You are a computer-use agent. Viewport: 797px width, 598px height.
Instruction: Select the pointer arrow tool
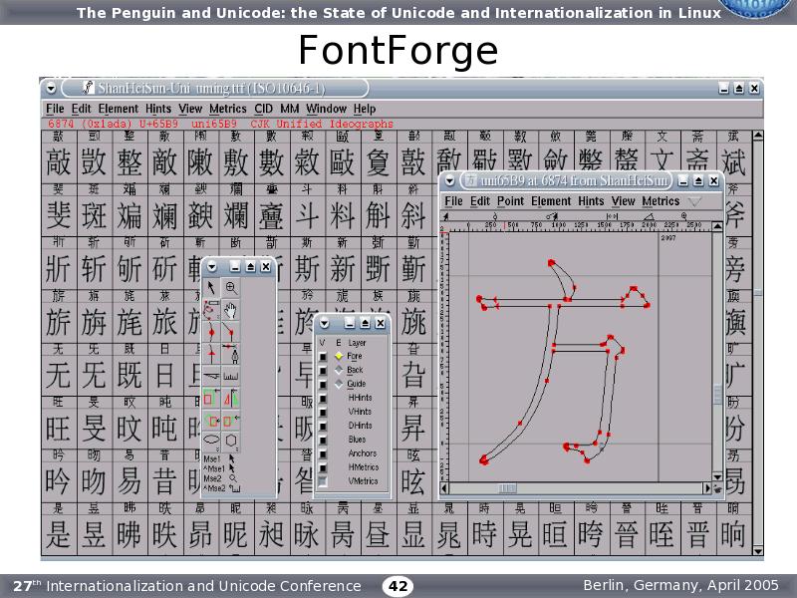212,287
